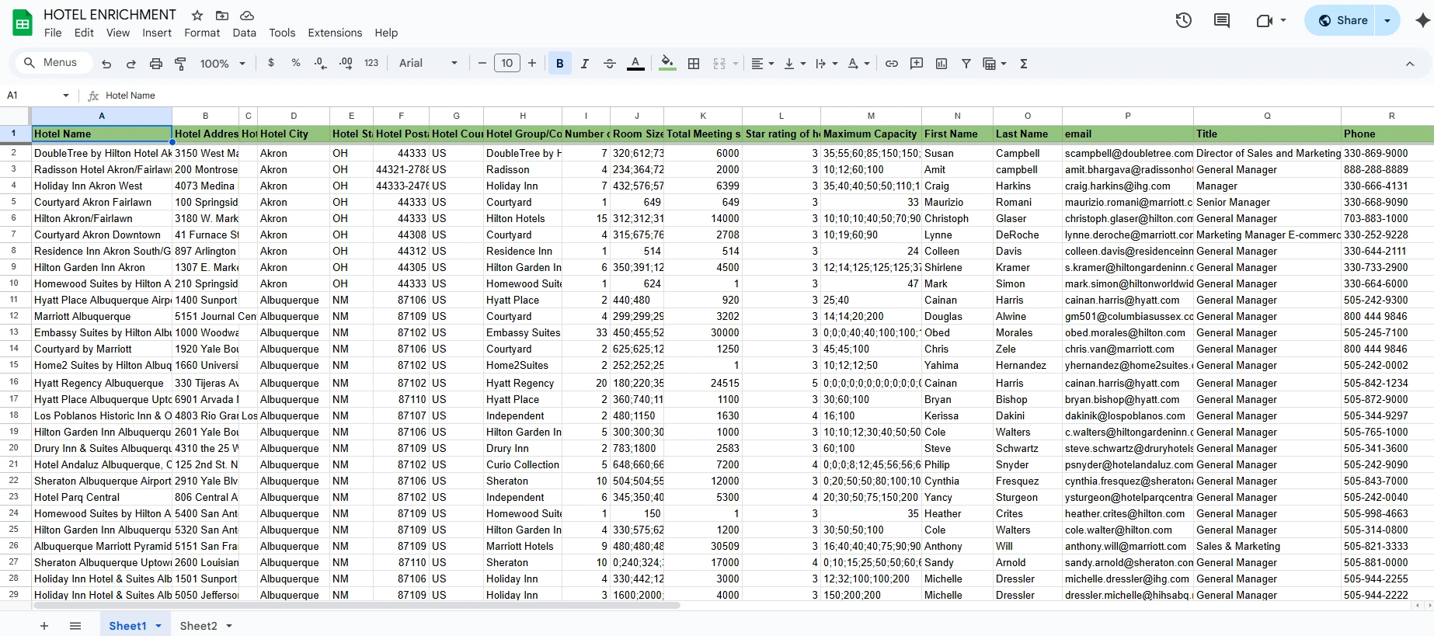Click the undo arrow icon
The height and width of the screenshot is (636, 1434).
(106, 64)
